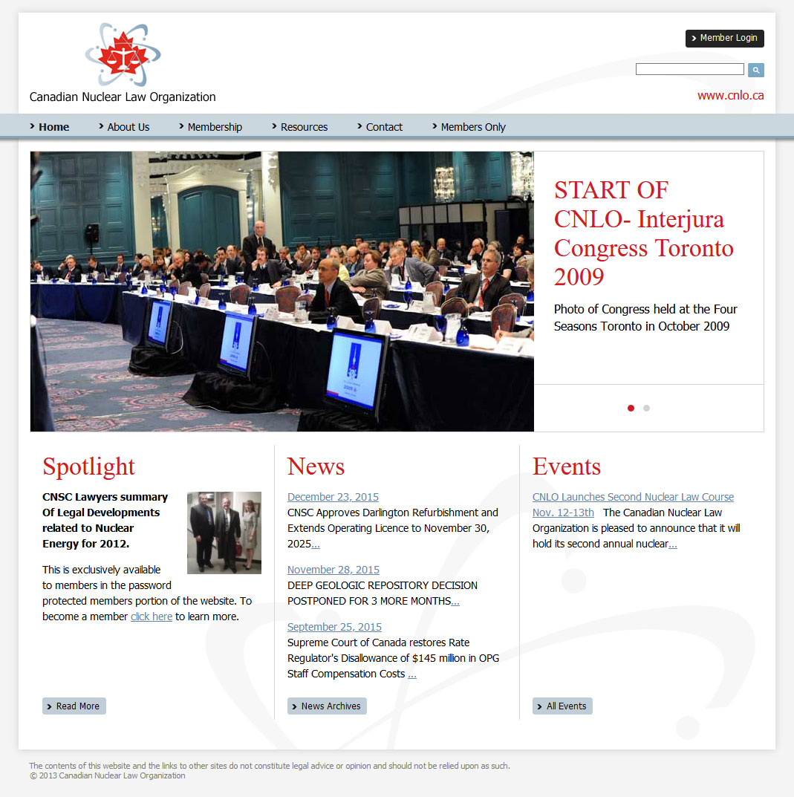View All Events button
Viewport: 794px width, 797px height.
pos(562,706)
